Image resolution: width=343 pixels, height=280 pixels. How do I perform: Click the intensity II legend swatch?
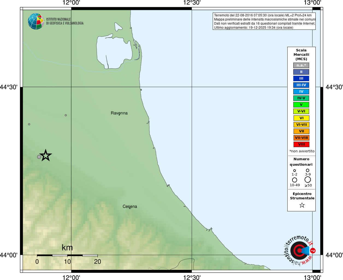(301, 72)
